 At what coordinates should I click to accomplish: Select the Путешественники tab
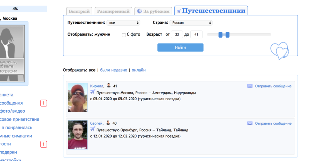(211, 10)
